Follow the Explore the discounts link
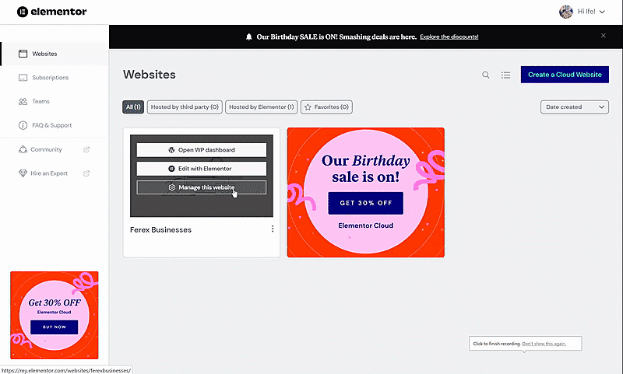623x374 pixels. (449, 37)
